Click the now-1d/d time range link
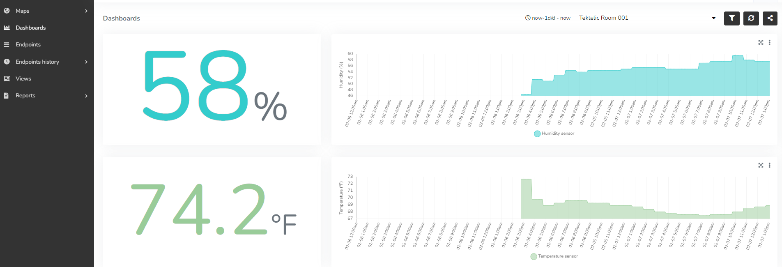Screen dimensions: 782x267 [547, 18]
